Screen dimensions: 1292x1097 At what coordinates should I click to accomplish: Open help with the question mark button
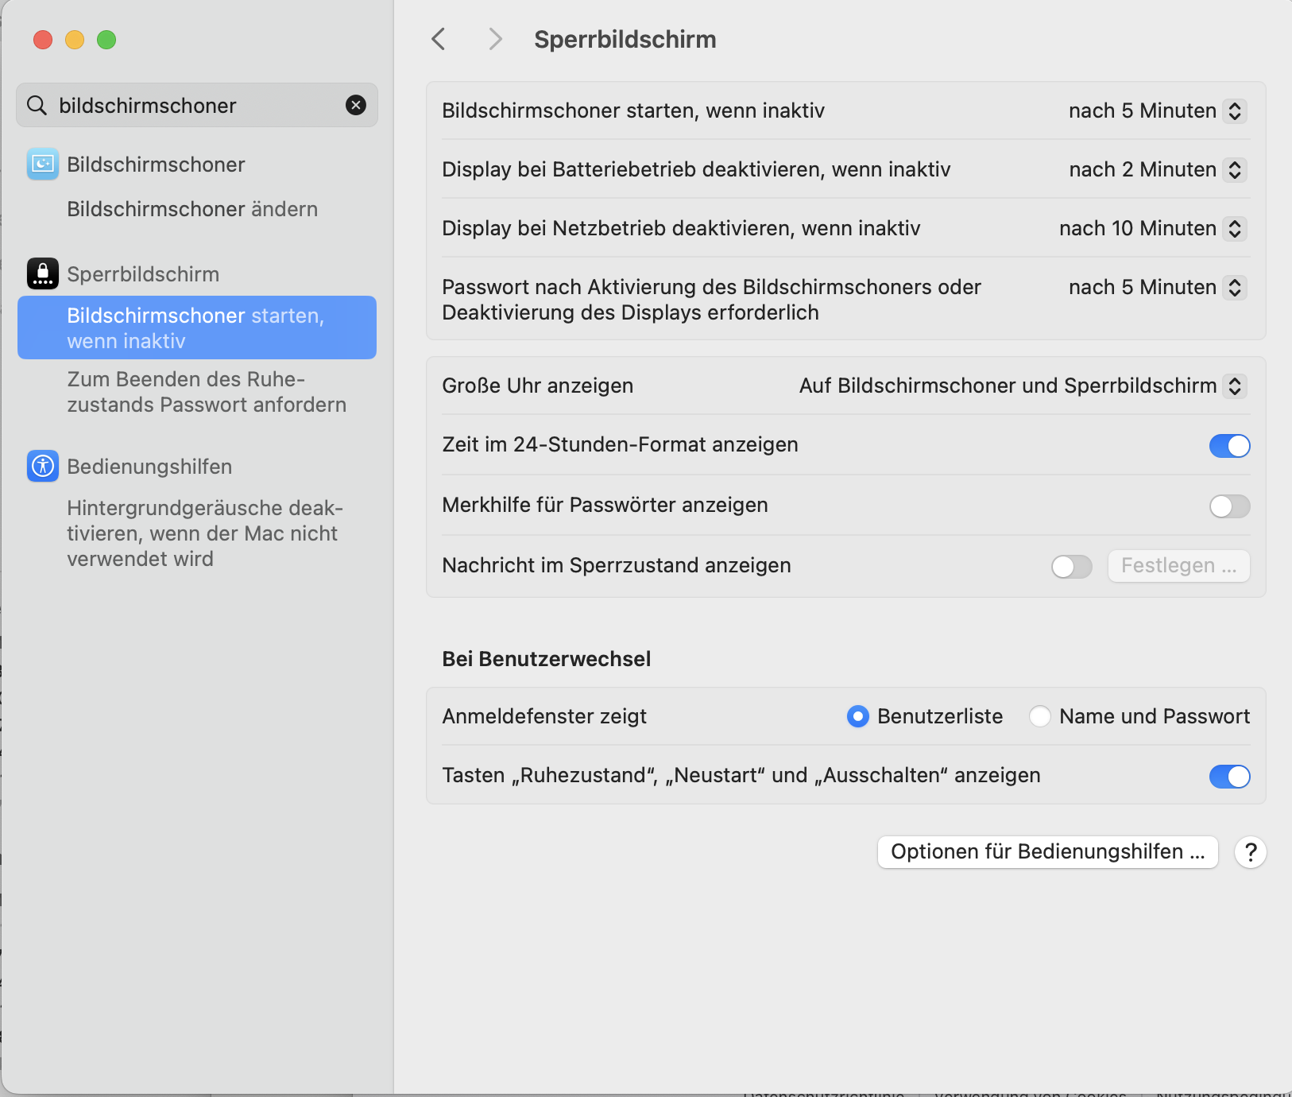[1250, 852]
